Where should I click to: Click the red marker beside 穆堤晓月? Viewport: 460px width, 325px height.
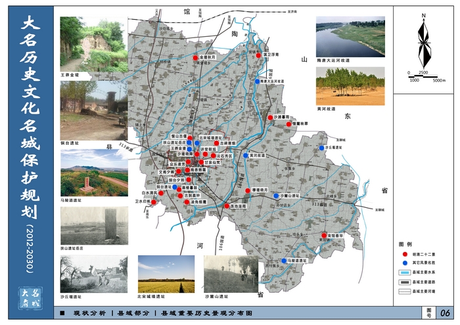click(248, 191)
